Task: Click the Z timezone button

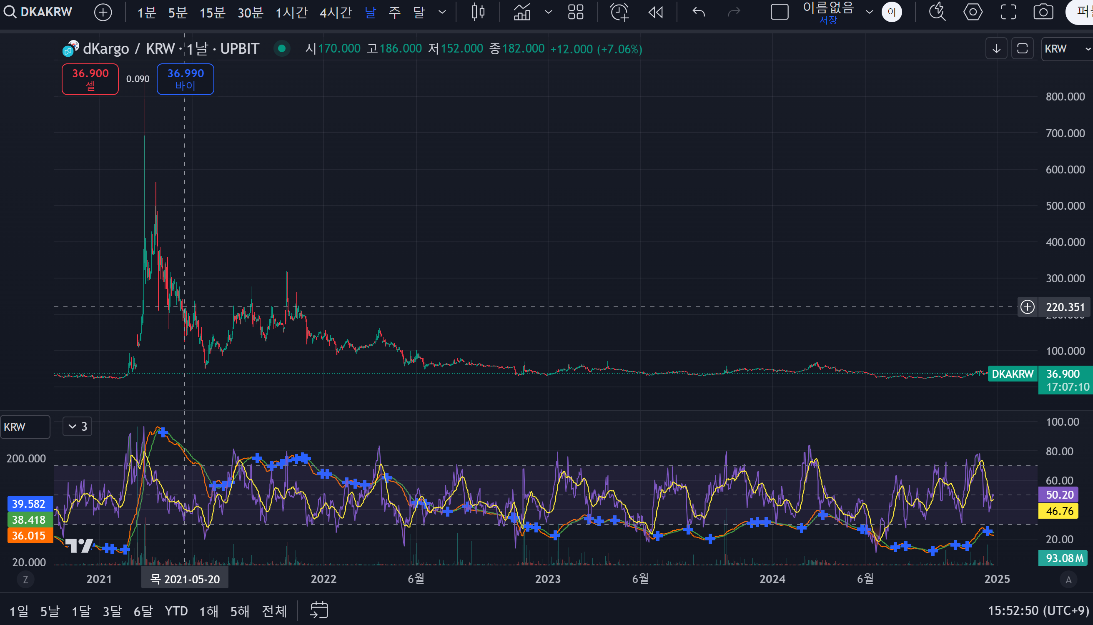Action: tap(25, 580)
